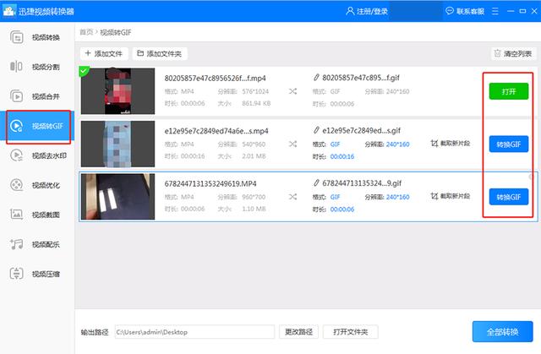The width and height of the screenshot is (541, 354).
Task: Open the 视频去水印 sidebar section
Action: [x=37, y=155]
